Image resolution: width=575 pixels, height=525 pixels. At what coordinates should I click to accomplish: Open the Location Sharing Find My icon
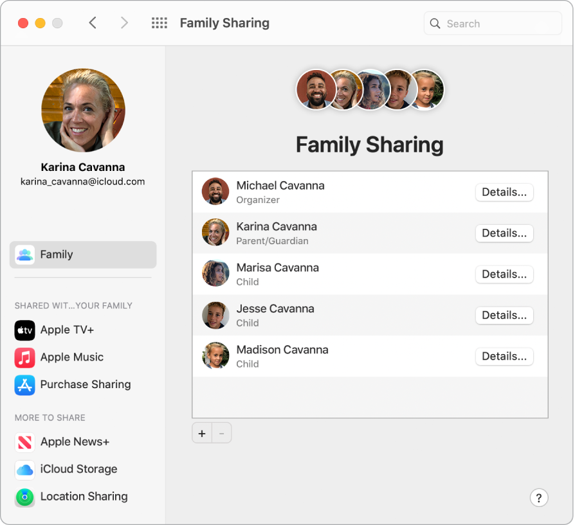[x=24, y=497]
